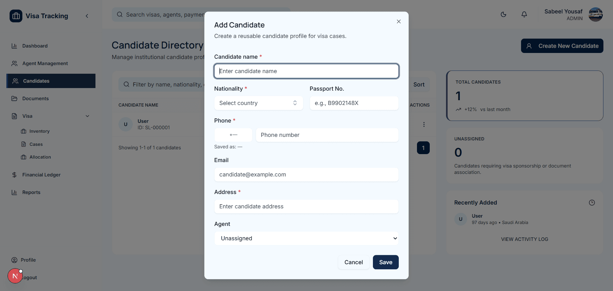Open the Agent Unassigned dropdown
This screenshot has height=291, width=613.
click(306, 238)
